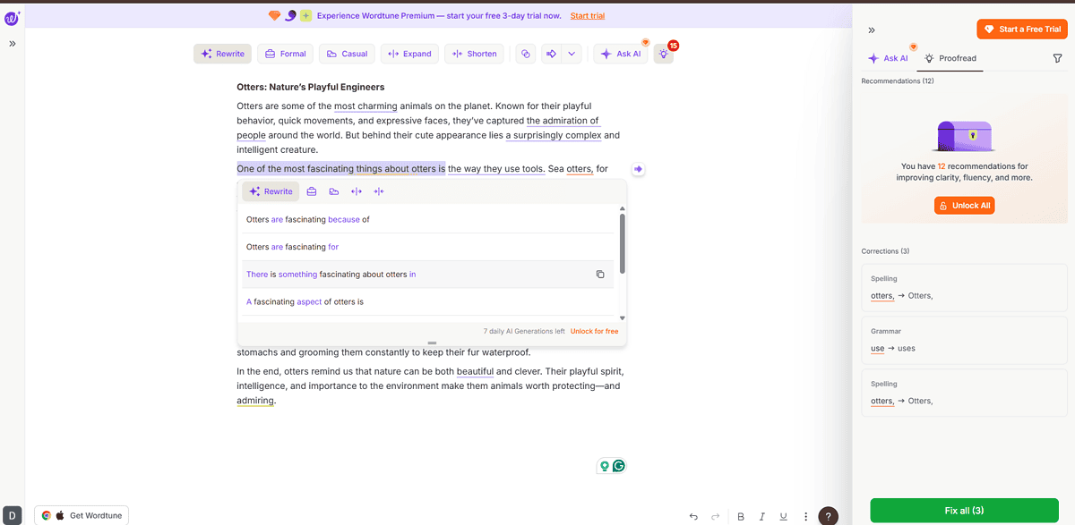Click Expand in the top toolbar
Viewport: 1075px width, 525px height.
pyautogui.click(x=409, y=54)
